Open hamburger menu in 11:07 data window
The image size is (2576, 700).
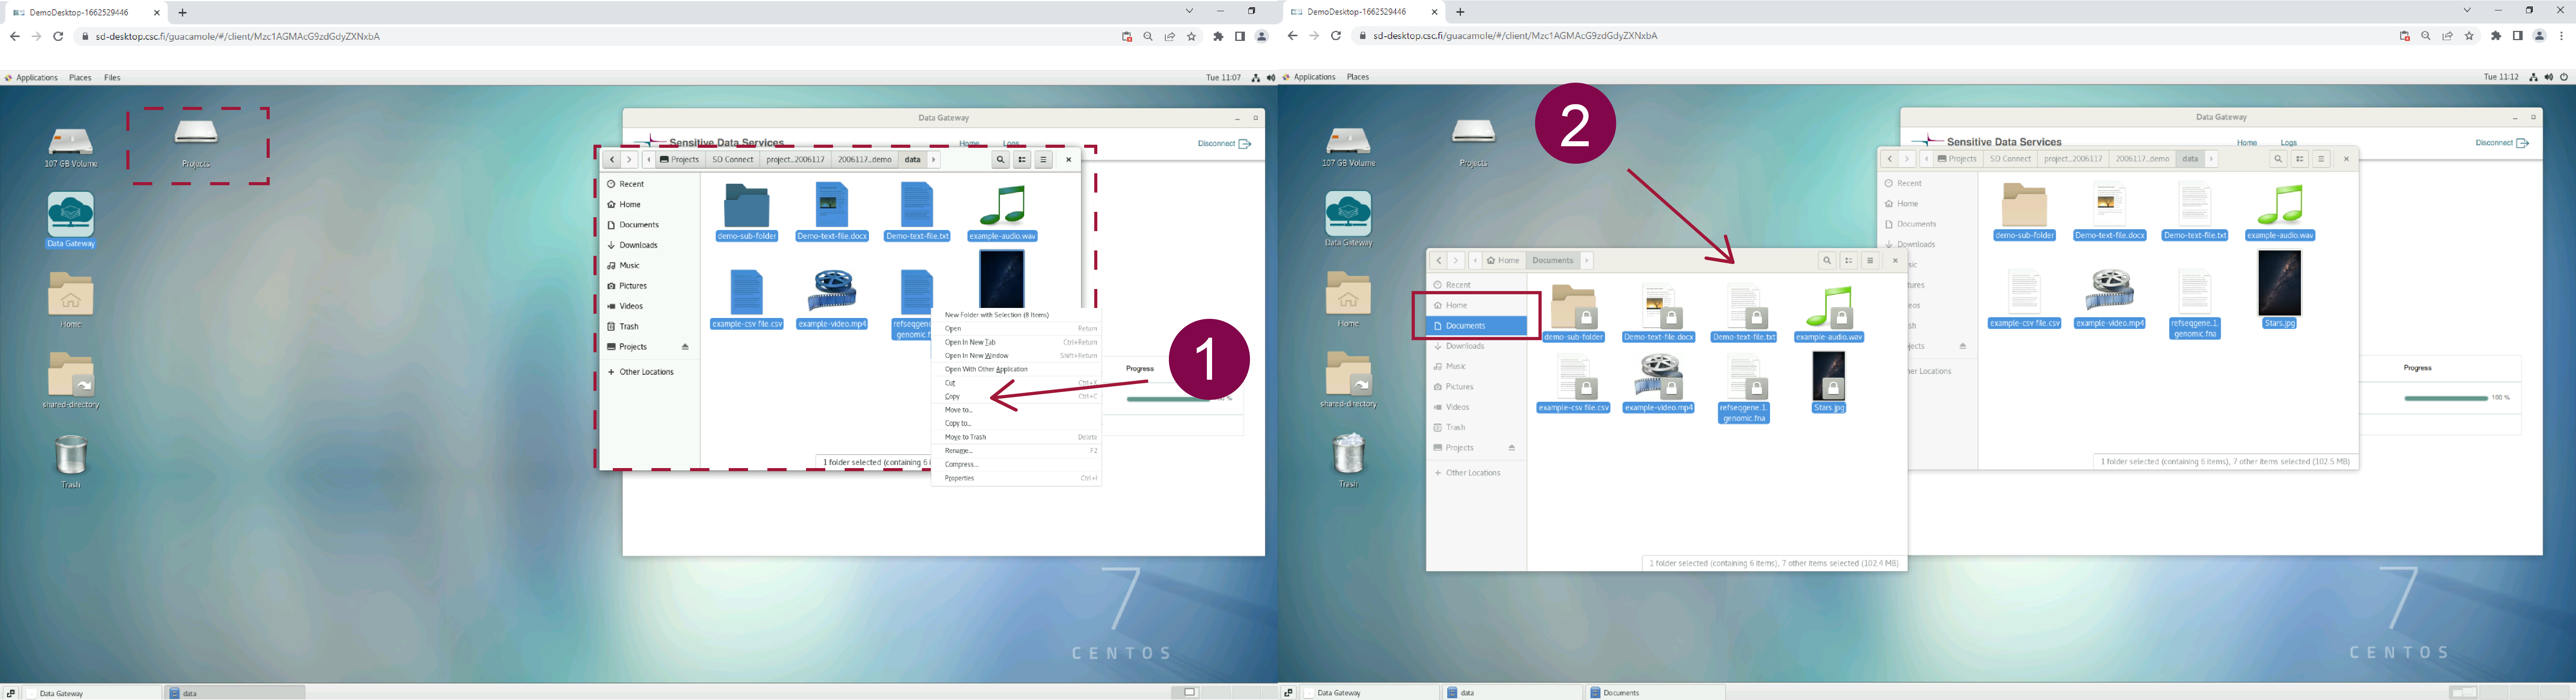1043,160
